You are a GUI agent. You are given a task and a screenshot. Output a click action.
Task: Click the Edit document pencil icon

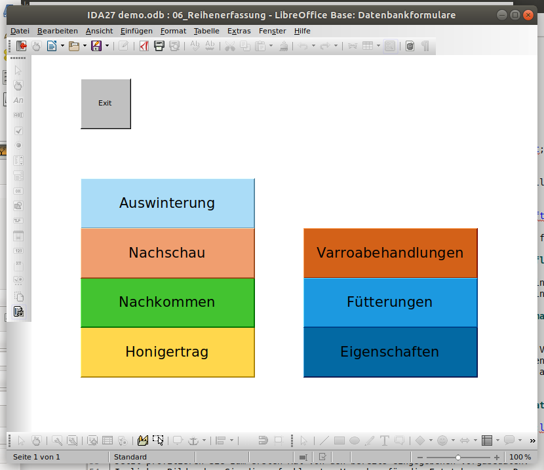coord(123,46)
